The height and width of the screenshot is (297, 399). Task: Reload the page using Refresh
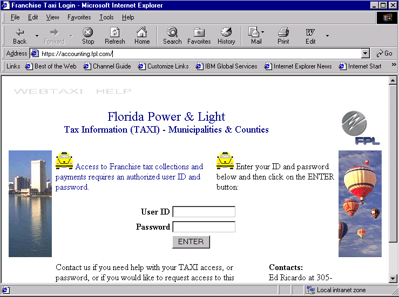pyautogui.click(x=115, y=36)
